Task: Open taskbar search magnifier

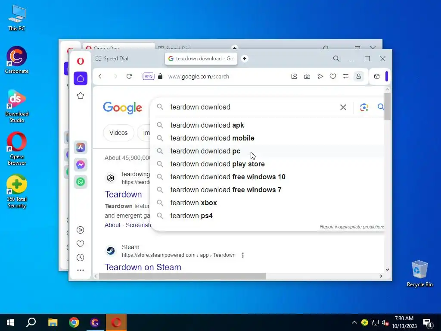Action: (31, 322)
